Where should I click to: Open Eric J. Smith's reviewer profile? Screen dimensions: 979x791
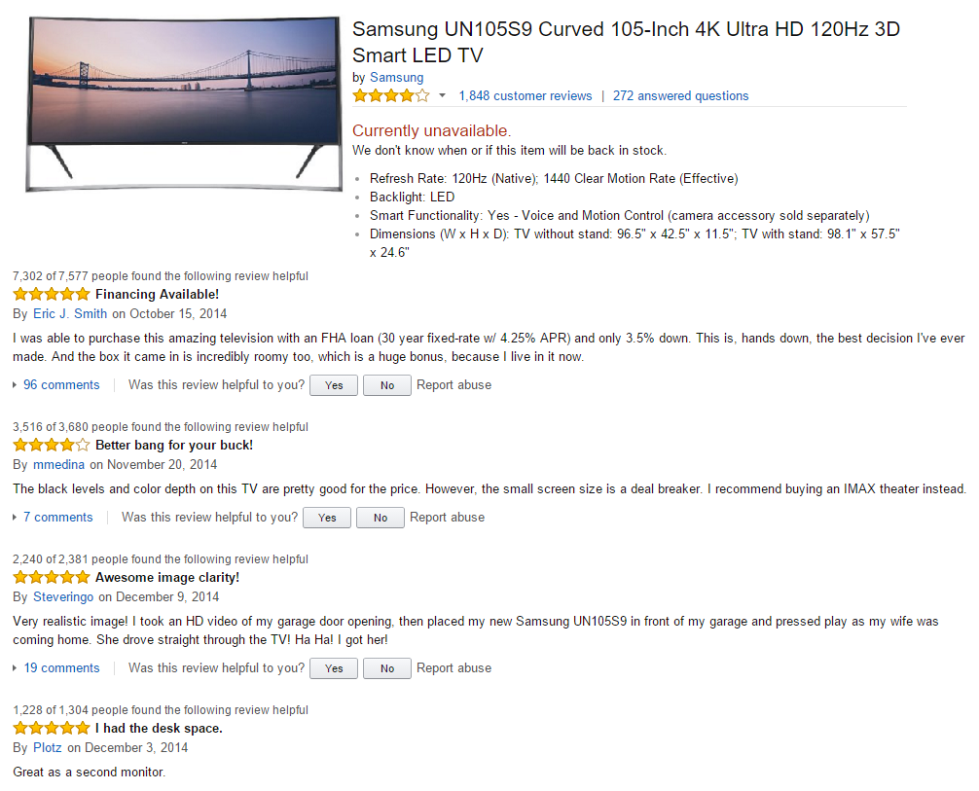click(70, 313)
